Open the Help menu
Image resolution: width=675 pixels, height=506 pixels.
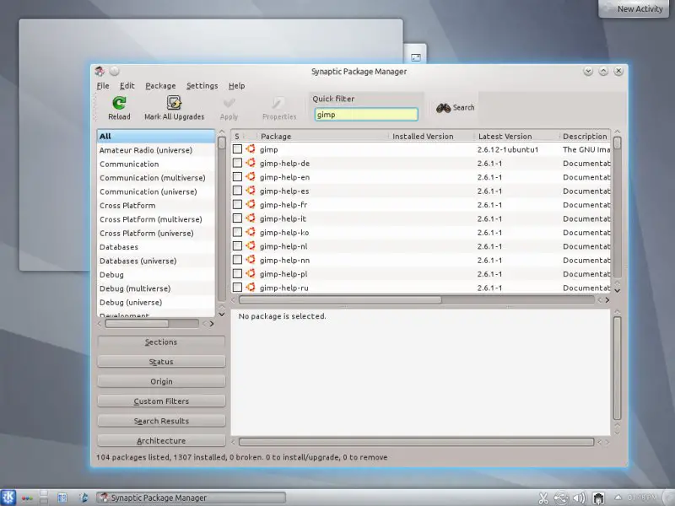(237, 86)
